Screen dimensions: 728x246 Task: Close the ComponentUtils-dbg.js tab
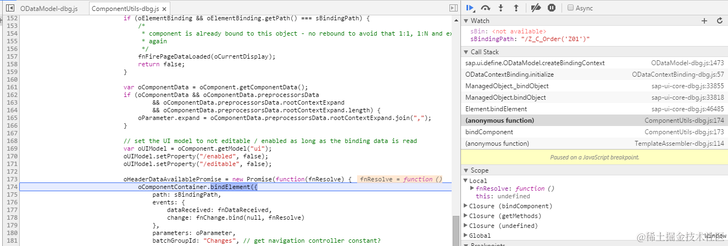[165, 9]
